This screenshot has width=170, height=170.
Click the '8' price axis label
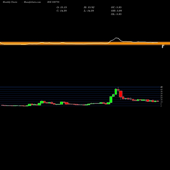[161, 104]
